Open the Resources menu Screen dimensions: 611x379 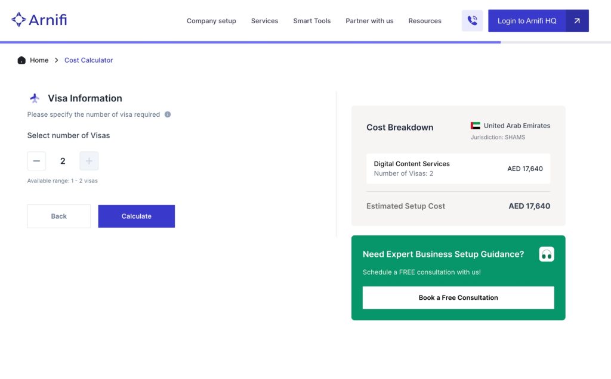424,20
